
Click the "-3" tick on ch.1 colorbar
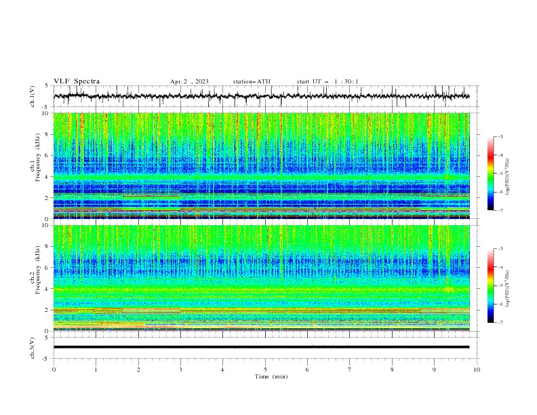(x=500, y=136)
